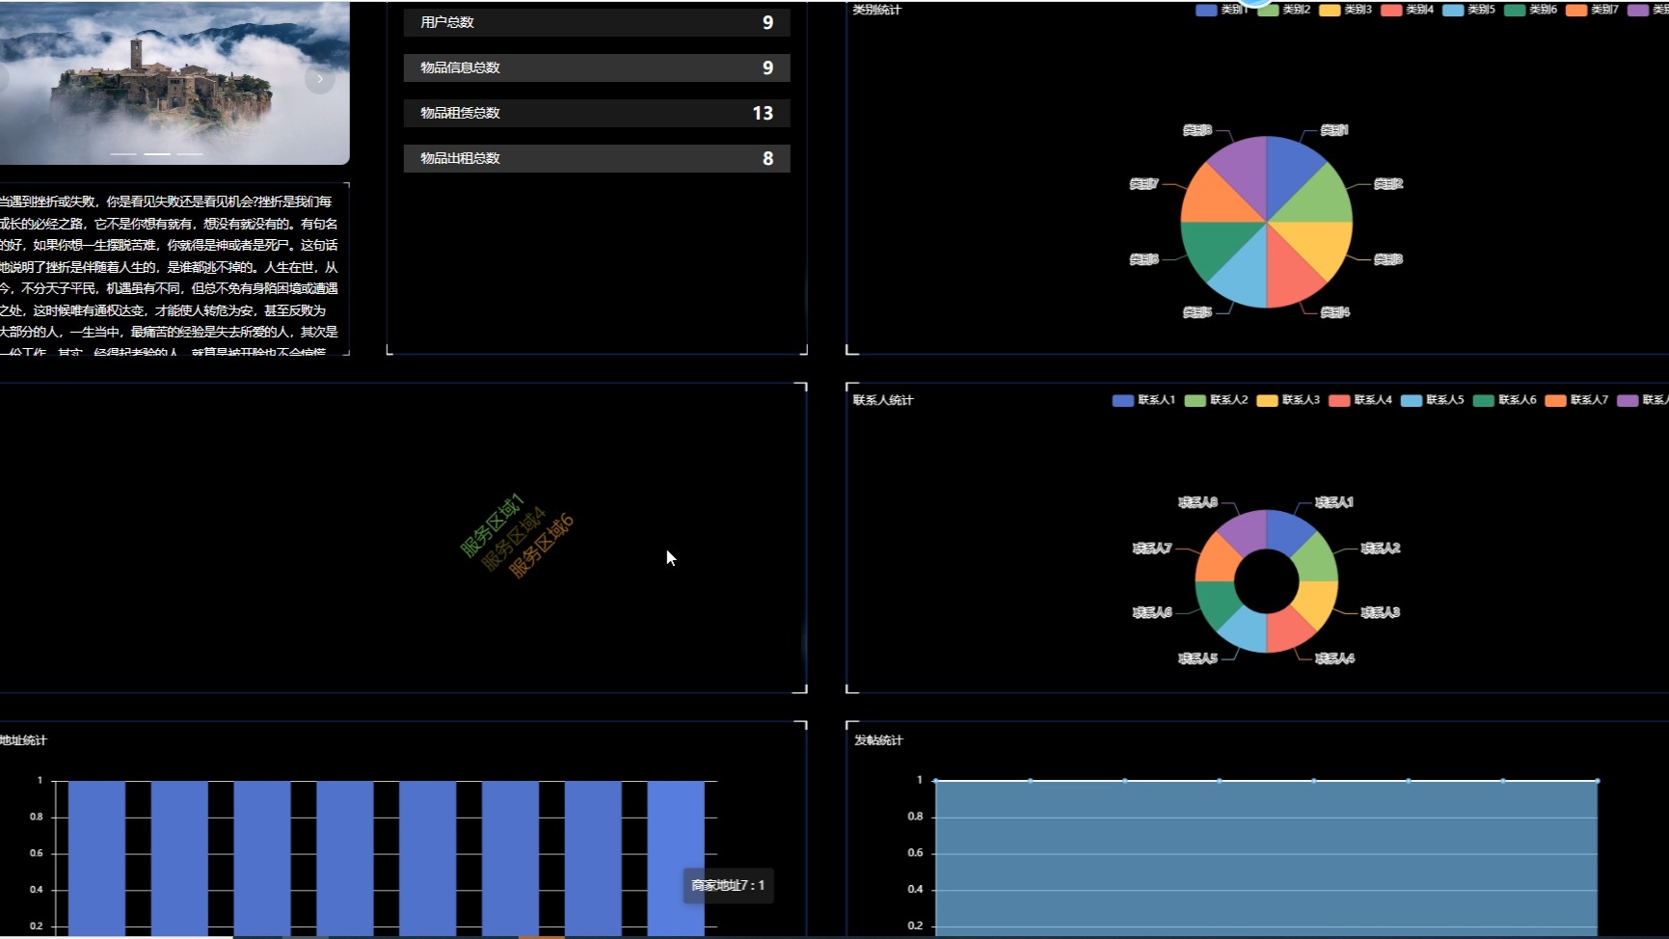Image resolution: width=1669 pixels, height=939 pixels.
Task: Click the 发帖统计 chart title
Action: 878,740
